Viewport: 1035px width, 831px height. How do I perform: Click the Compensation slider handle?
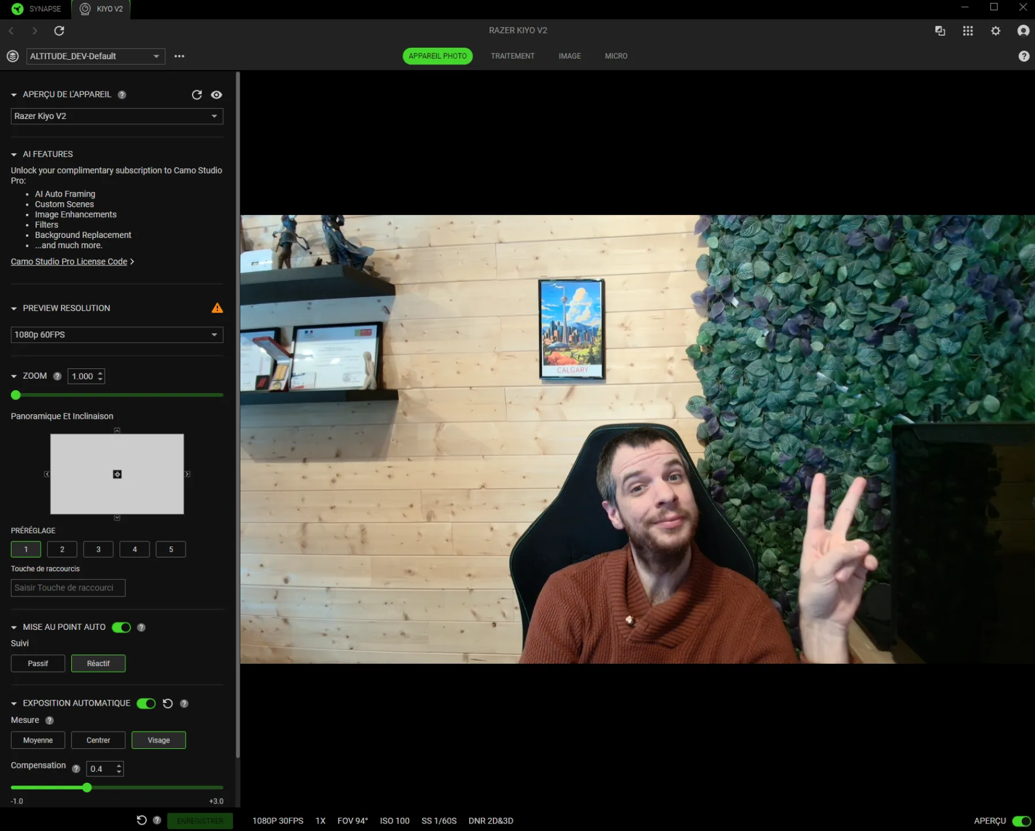87,787
